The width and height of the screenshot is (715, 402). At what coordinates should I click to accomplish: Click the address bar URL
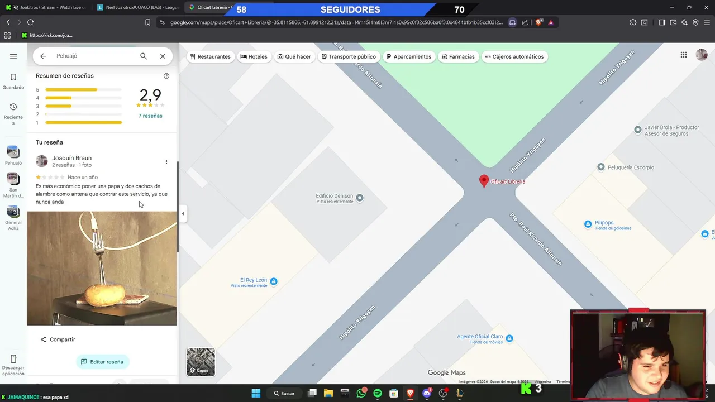(x=336, y=22)
